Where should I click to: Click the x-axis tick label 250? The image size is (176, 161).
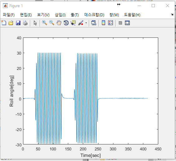tap(98, 149)
